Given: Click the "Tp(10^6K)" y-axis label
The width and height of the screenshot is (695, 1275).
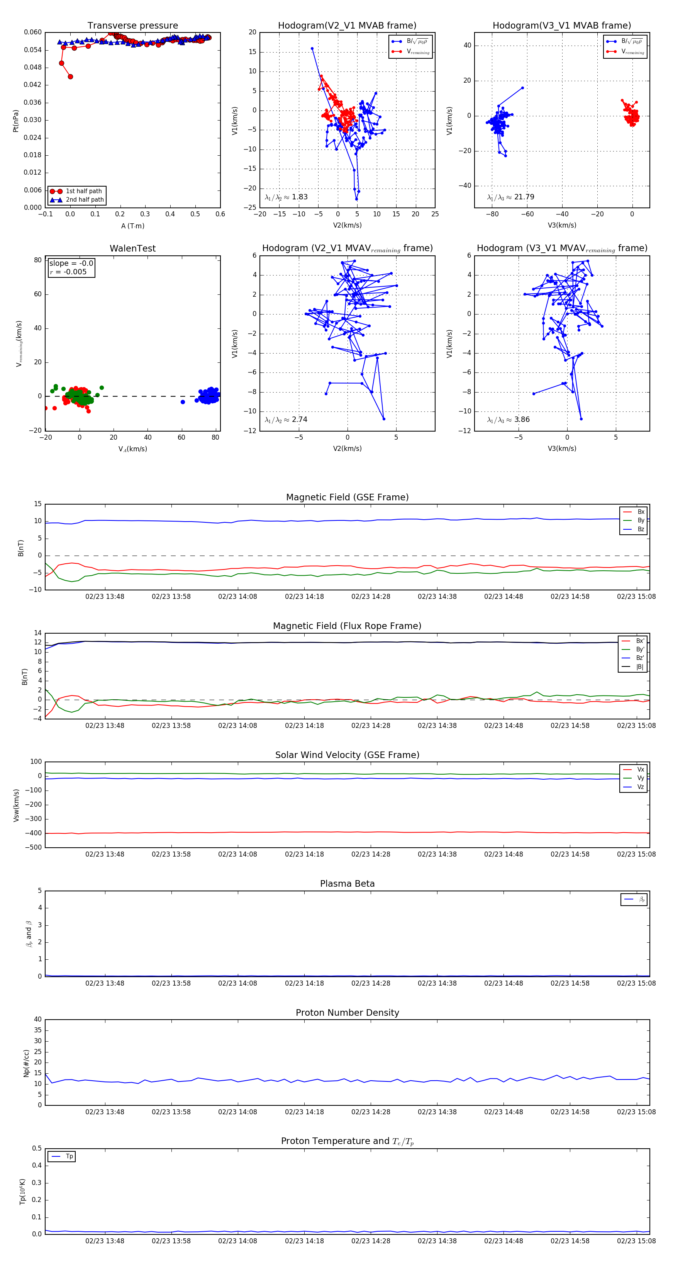Looking at the screenshot, I should point(22,1192).
